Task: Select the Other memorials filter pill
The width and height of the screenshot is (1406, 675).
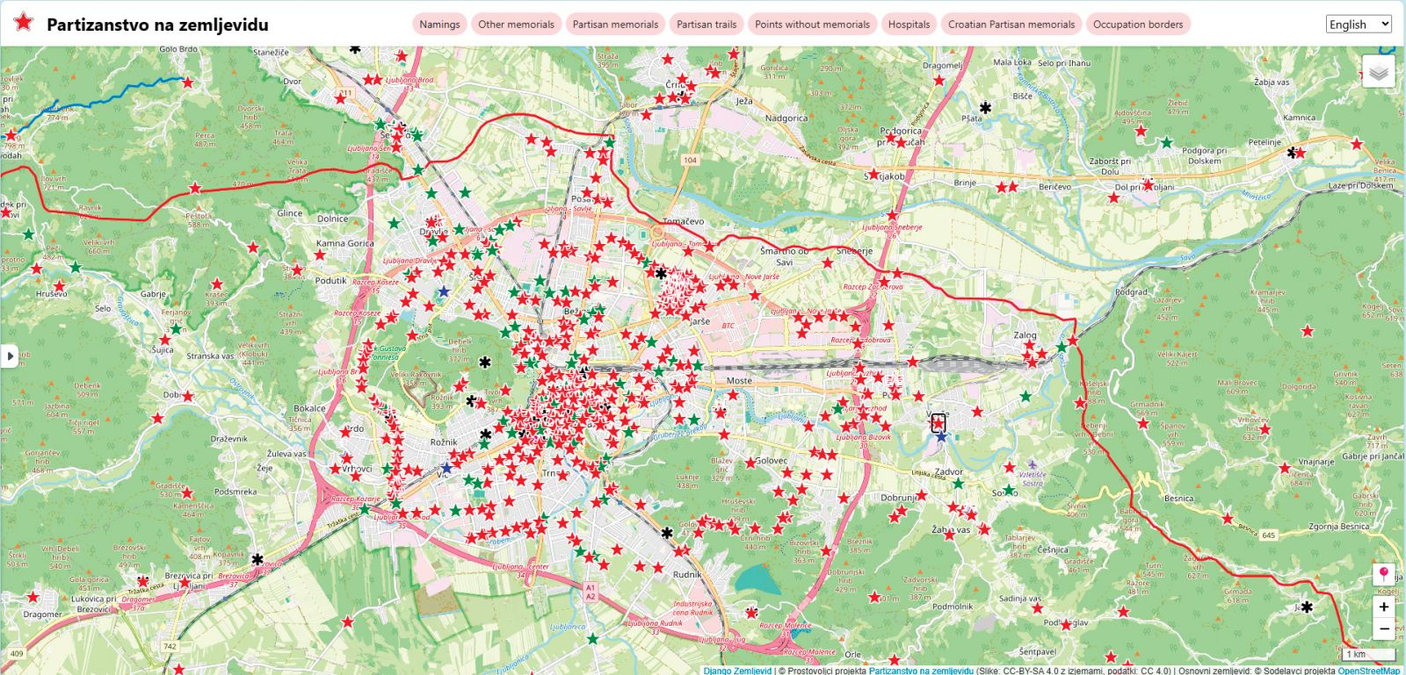Action: coord(516,25)
